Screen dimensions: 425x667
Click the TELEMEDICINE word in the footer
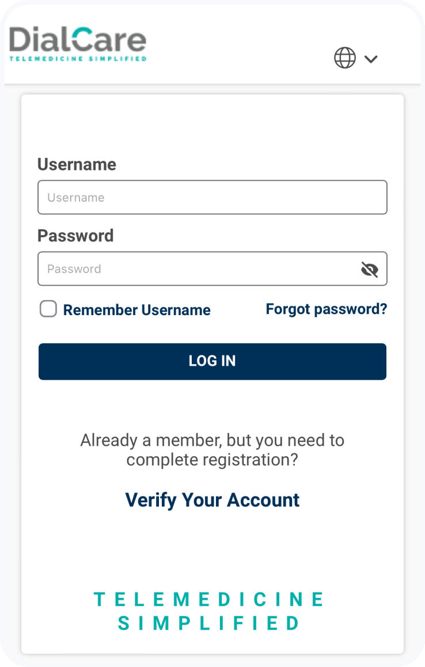point(208,600)
